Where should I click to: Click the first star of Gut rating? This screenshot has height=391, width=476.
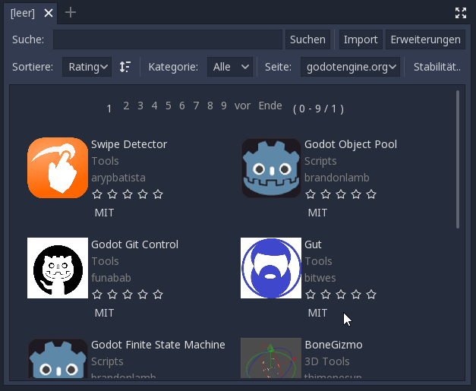(x=311, y=294)
